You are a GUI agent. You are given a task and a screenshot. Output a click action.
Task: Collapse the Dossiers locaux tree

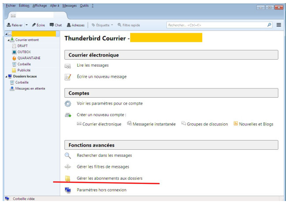coord(6,76)
